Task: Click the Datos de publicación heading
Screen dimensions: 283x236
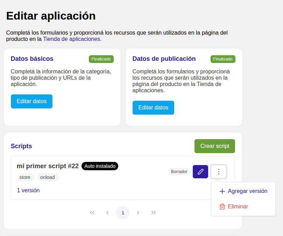Action: [x=164, y=59]
